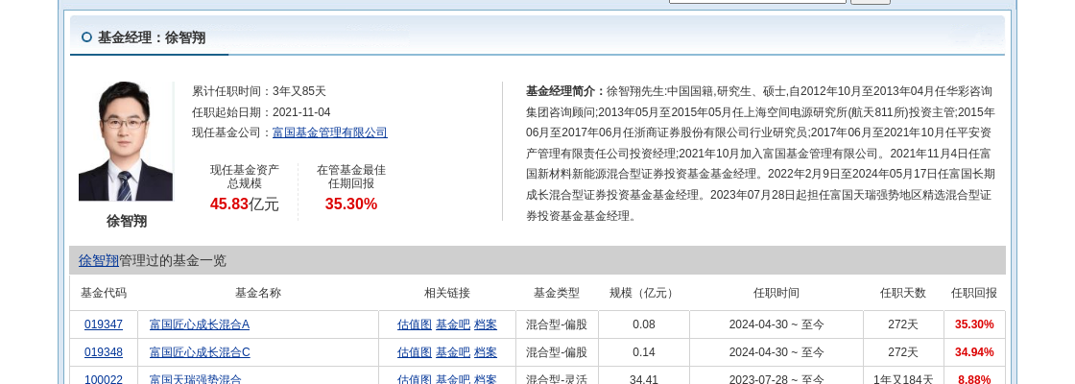Open 富国匠心成长混合C fund page
Viewport: 1075px width, 384px height.
coord(200,352)
